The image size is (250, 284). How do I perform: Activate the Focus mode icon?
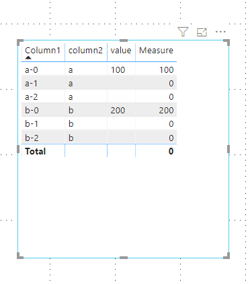pyautogui.click(x=202, y=32)
